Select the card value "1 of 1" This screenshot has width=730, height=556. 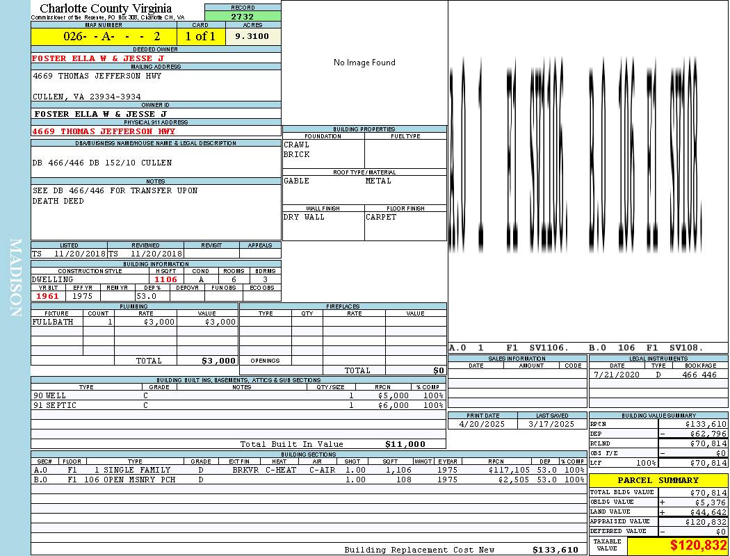coord(201,36)
